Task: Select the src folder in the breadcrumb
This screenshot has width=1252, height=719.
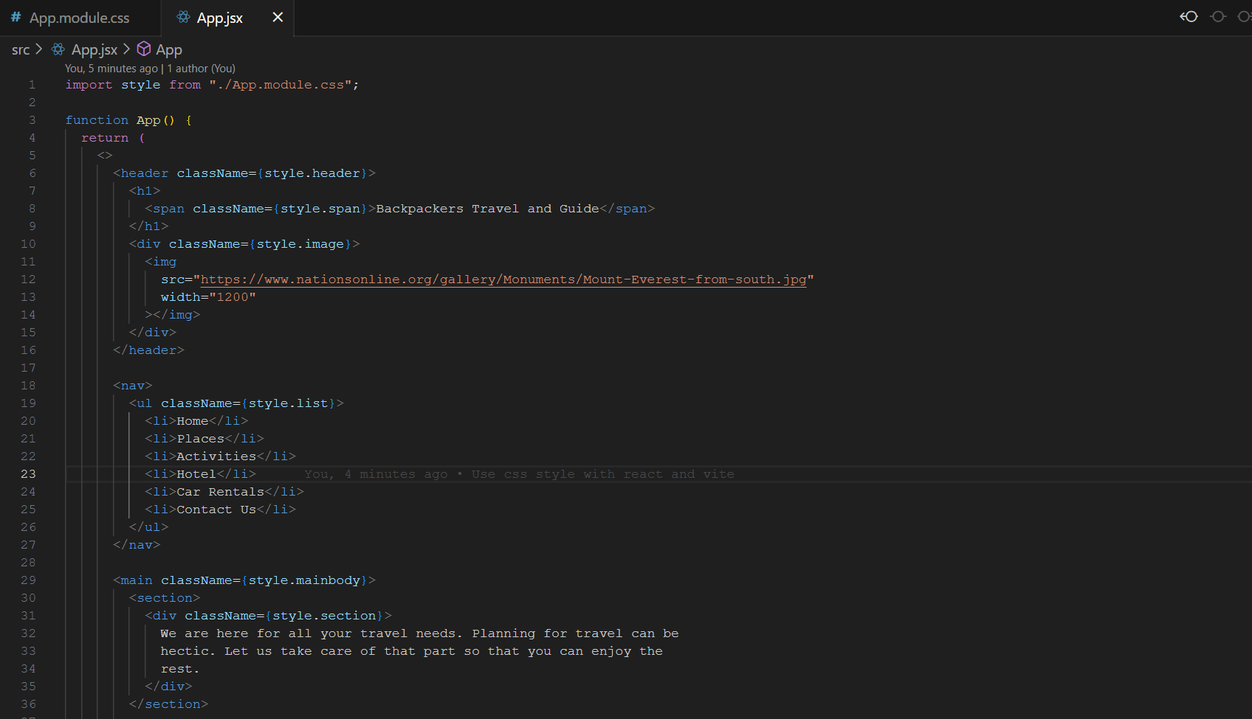Action: (x=21, y=49)
